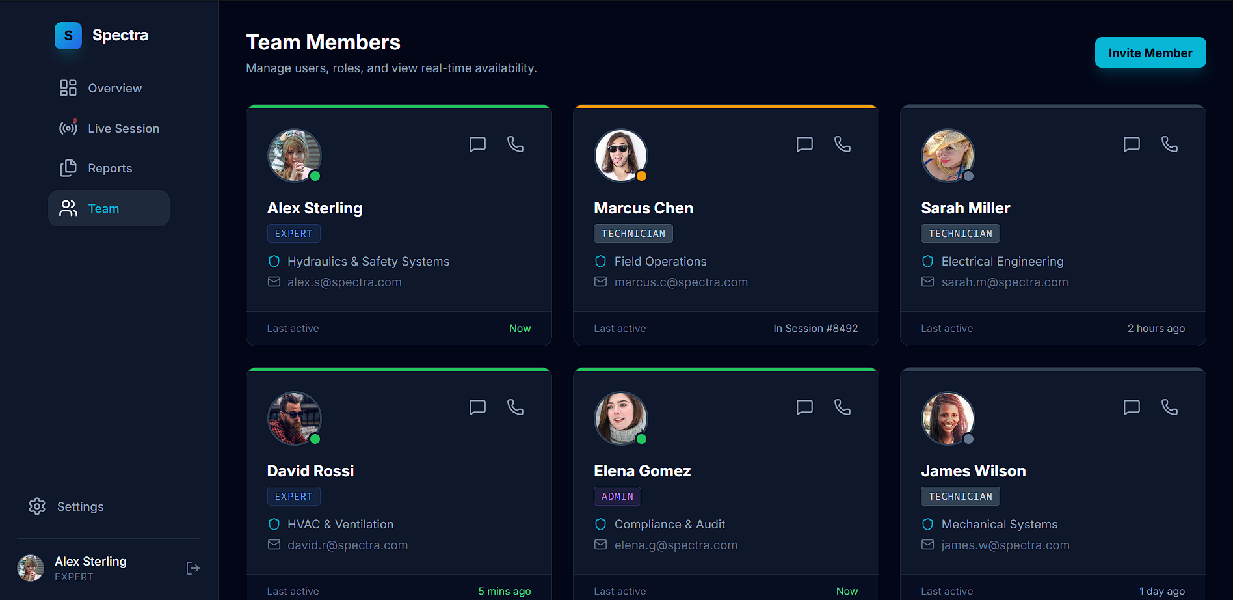The width and height of the screenshot is (1233, 600).
Task: Open Reports in sidebar
Action: coord(109,168)
